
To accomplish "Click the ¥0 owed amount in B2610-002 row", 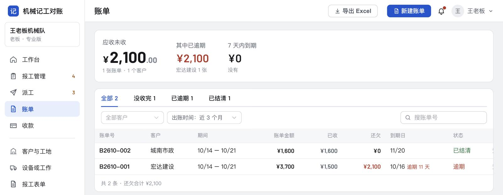I will [x=377, y=151].
